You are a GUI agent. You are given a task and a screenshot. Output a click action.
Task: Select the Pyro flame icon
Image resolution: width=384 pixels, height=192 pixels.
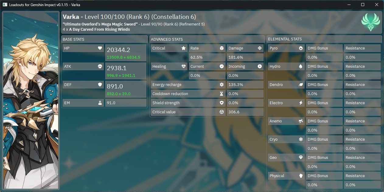coord(301,48)
